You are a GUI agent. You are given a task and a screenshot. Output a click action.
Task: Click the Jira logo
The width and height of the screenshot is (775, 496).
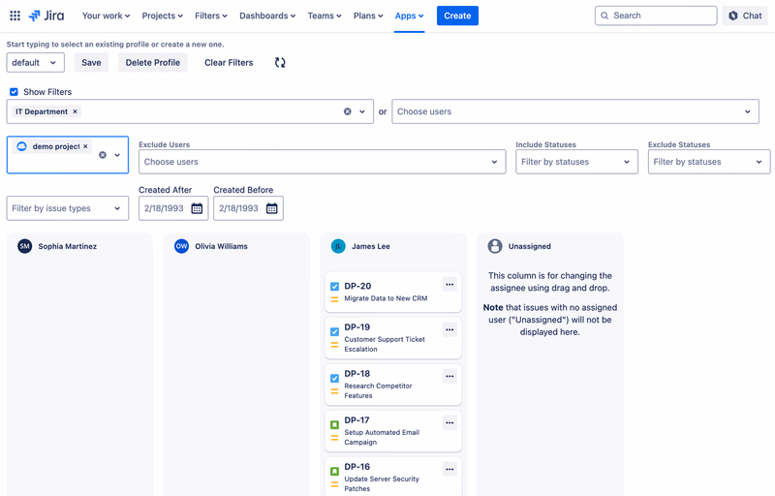click(46, 15)
